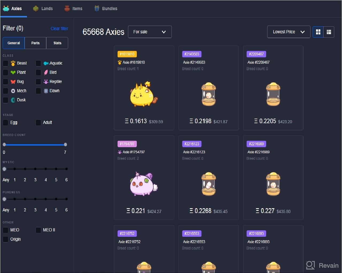Open the Bundles marketplace tab
This screenshot has width=342, height=273.
coord(106,9)
